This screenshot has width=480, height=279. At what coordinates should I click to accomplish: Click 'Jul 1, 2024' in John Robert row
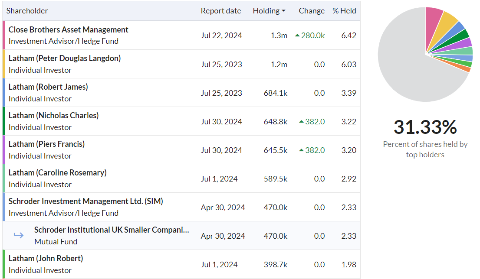[x=219, y=265]
